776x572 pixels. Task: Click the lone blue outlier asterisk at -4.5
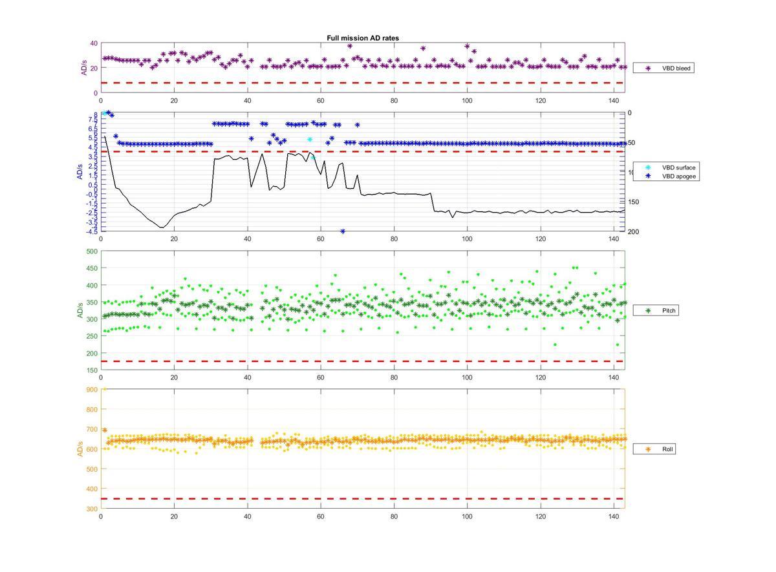coord(343,231)
